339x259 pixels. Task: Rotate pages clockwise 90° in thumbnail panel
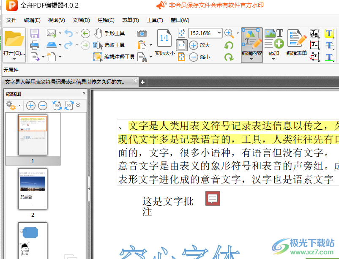click(69, 106)
